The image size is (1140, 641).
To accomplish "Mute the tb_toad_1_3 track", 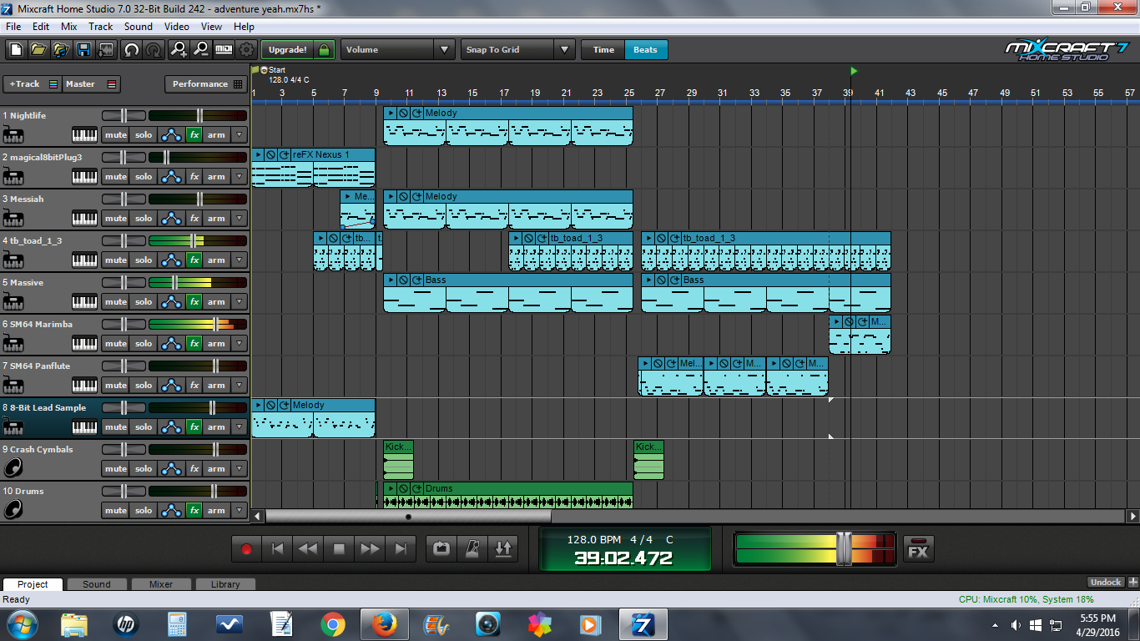I will coord(115,260).
